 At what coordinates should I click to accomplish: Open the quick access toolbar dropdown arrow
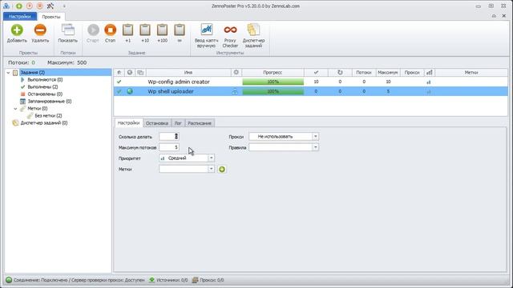click(x=64, y=6)
